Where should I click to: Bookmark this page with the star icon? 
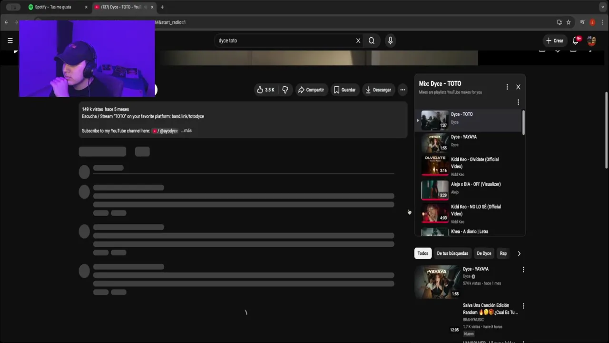coord(568,22)
